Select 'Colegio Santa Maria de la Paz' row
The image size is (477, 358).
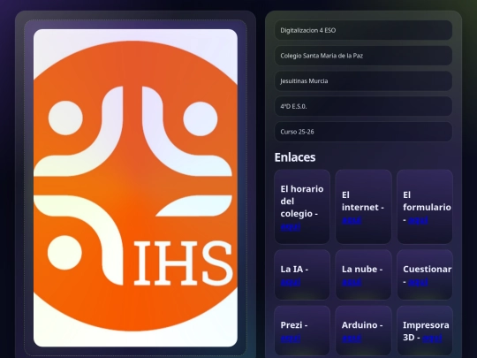[x=363, y=56]
